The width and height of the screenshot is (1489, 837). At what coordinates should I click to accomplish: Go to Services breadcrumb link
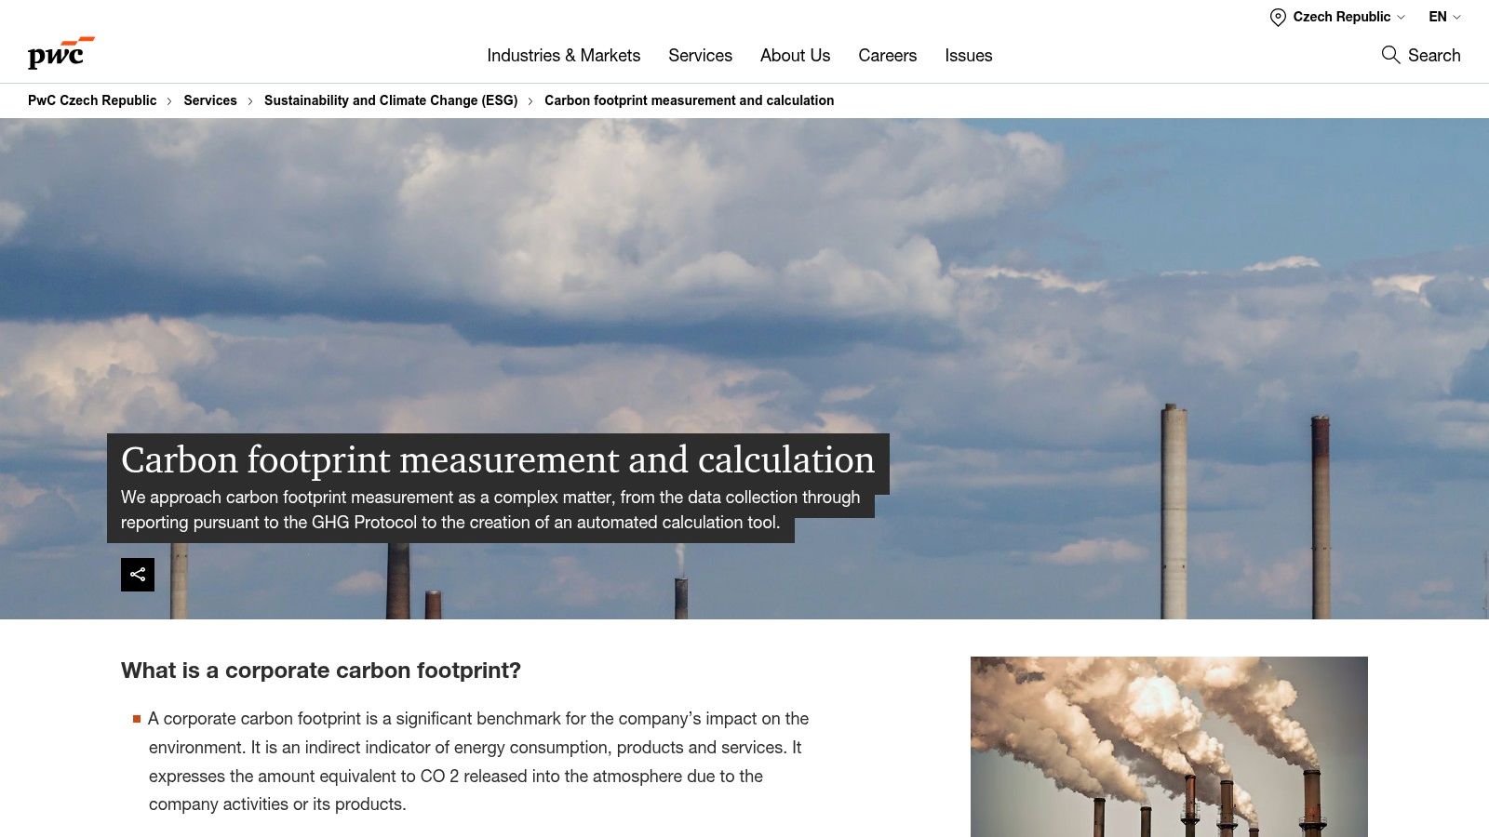coord(210,100)
